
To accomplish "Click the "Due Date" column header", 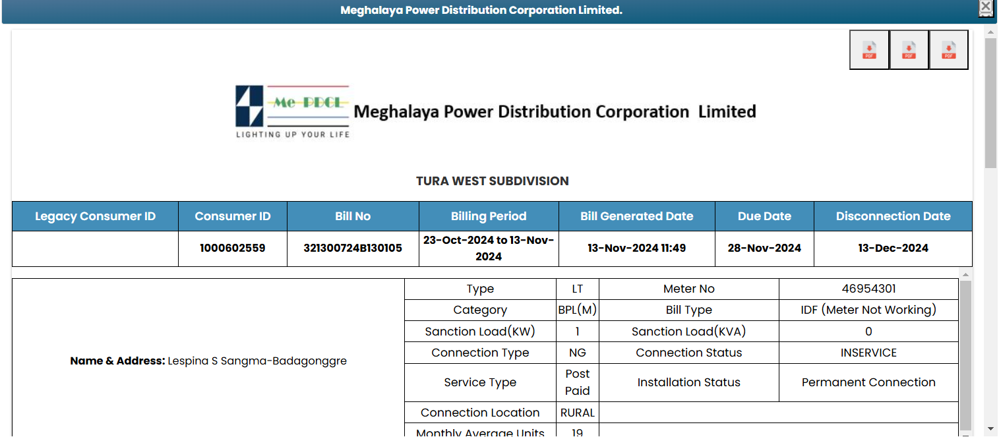I will (764, 216).
